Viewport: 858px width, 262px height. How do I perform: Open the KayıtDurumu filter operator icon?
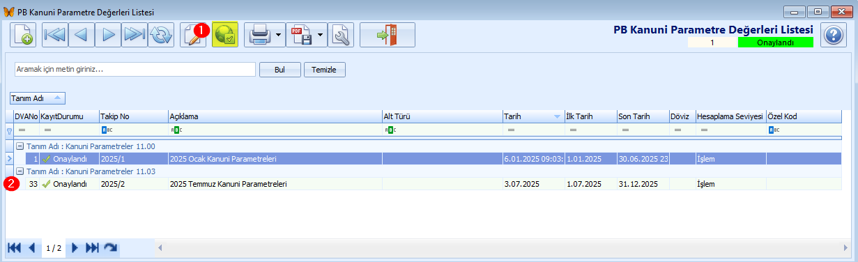[x=48, y=130]
